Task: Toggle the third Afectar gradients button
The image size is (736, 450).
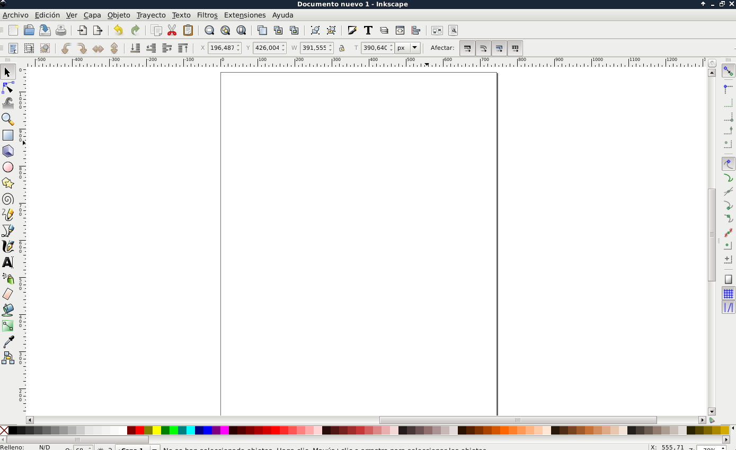Action: pos(499,48)
